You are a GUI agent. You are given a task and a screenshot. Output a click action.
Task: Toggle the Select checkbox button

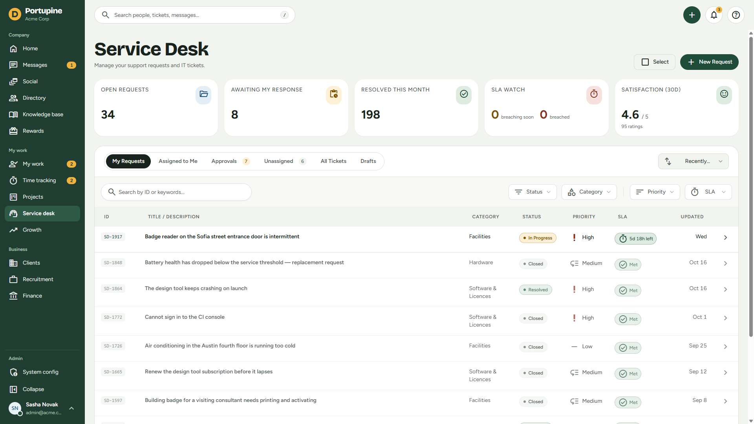click(655, 62)
